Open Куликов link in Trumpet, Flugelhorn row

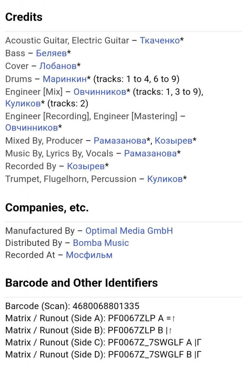click(165, 179)
